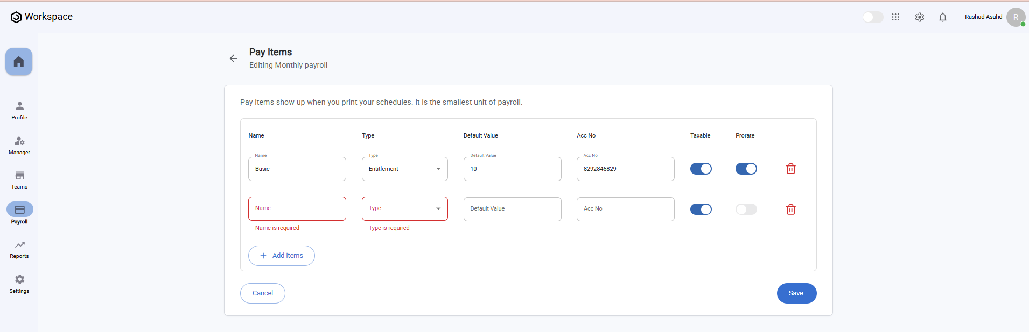
Task: Switch the theme toggle in top bar
Action: click(x=872, y=17)
